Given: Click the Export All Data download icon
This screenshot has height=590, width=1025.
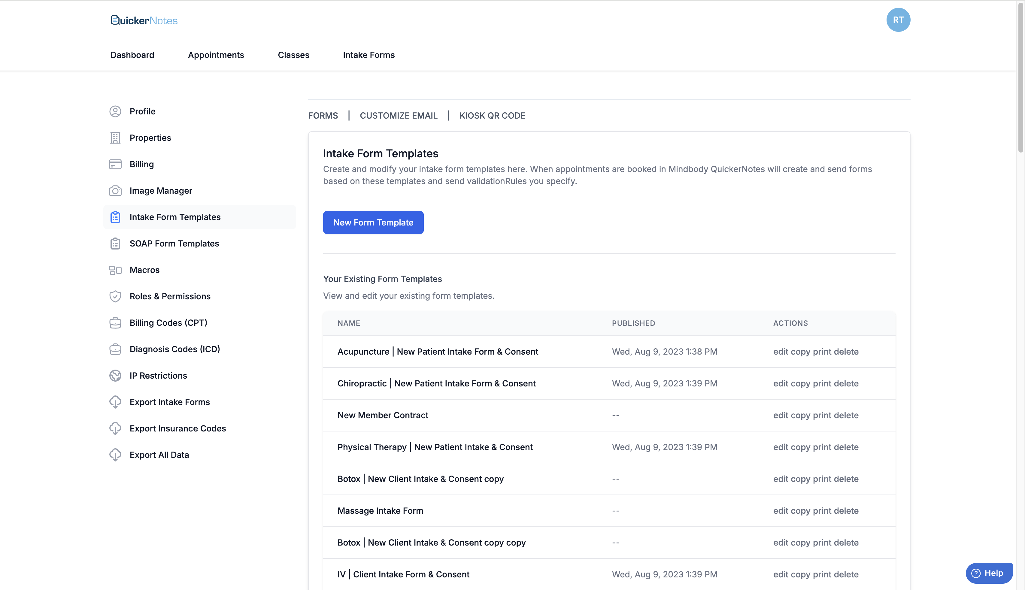Looking at the screenshot, I should tap(115, 455).
